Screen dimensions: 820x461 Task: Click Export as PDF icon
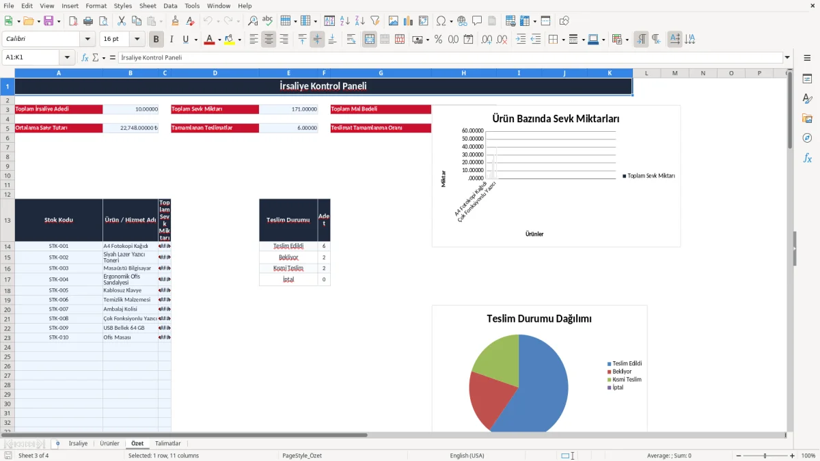(73, 21)
